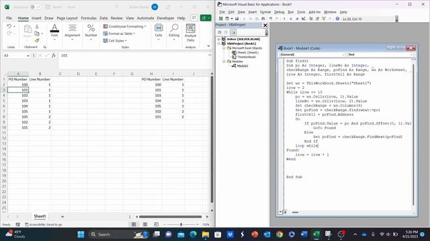The width and height of the screenshot is (430, 241).
Task: Open the Number group dropdown
Action: tap(91, 32)
